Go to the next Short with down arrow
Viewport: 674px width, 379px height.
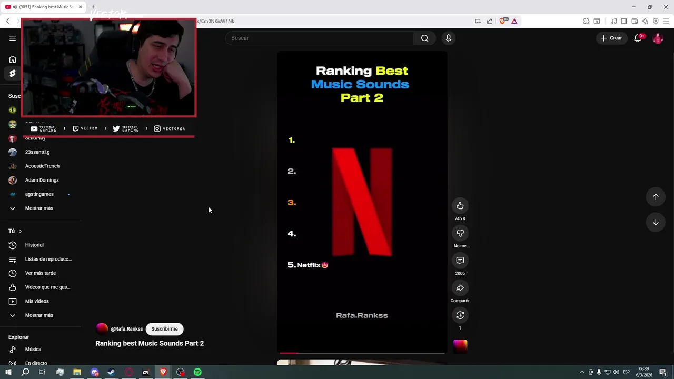click(x=656, y=222)
